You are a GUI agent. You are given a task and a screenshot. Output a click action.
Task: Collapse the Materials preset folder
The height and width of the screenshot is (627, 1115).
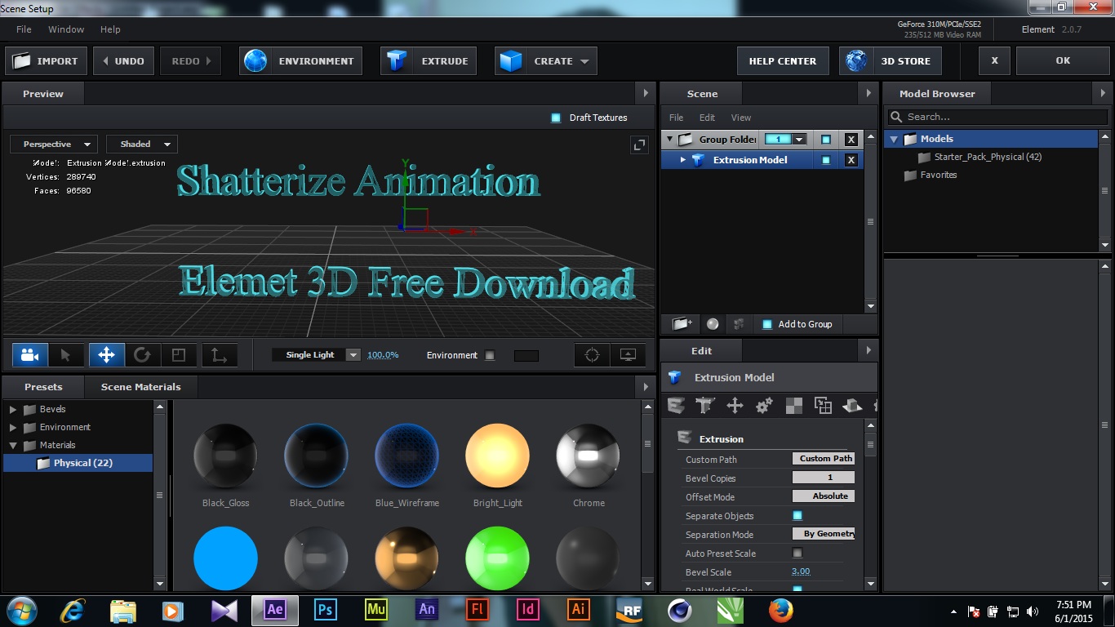coord(13,445)
